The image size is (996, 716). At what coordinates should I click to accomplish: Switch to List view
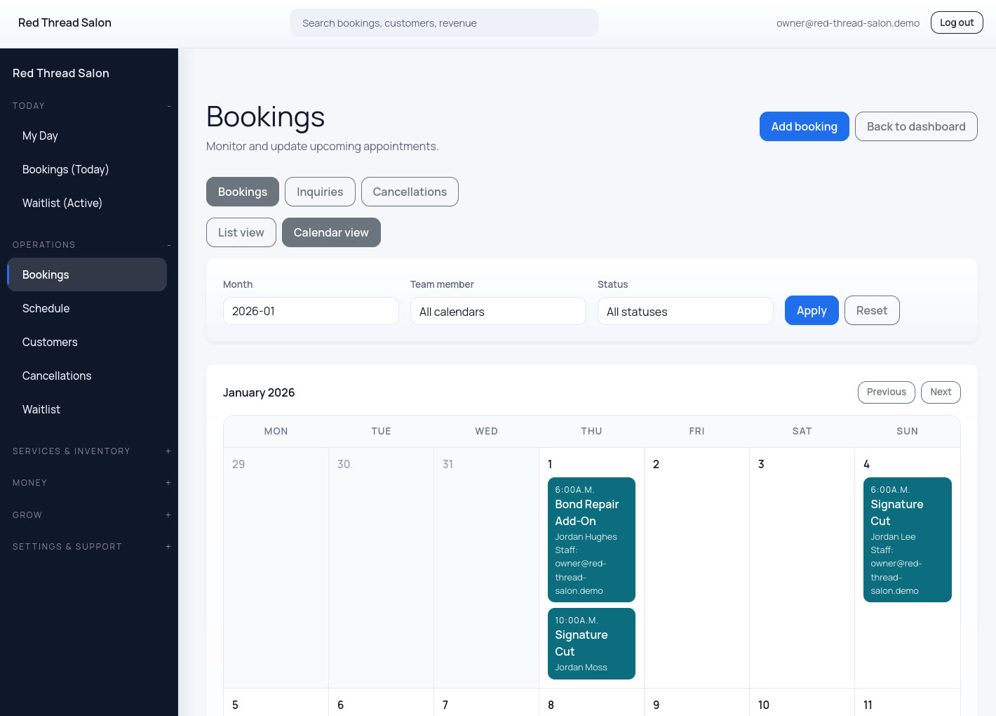tap(241, 232)
